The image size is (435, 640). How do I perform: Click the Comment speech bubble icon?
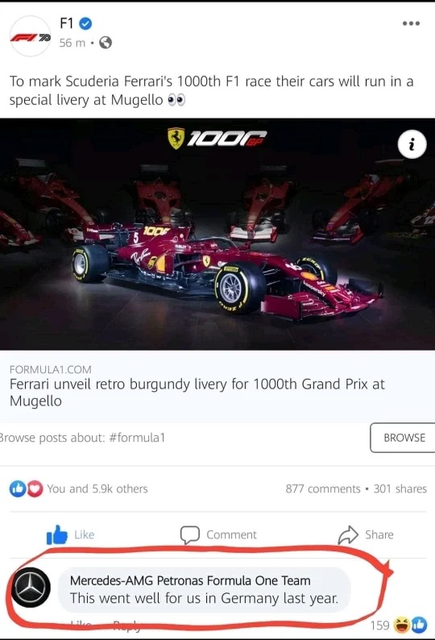click(x=190, y=534)
